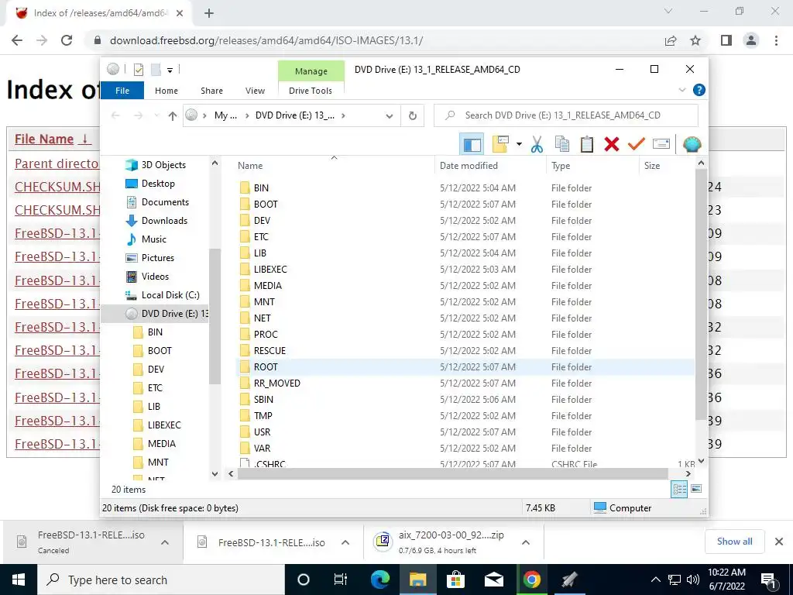This screenshot has width=793, height=595.
Task: Open Microsoft Store from taskbar
Action: pyautogui.click(x=455, y=580)
